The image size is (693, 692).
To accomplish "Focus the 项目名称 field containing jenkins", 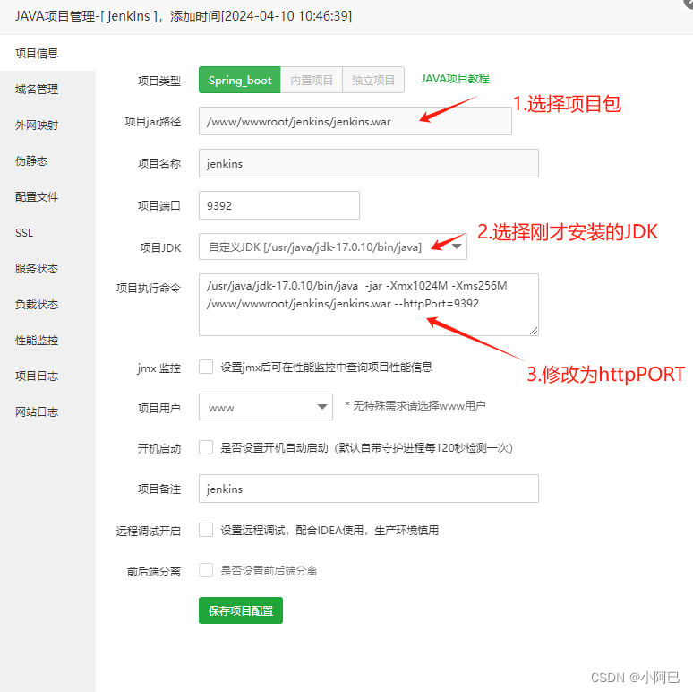I will [x=369, y=163].
